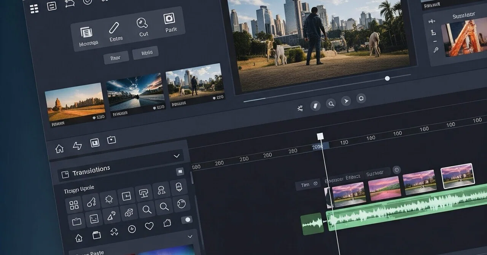Select the Cut tool
Viewport: 487px width, 255px height.
(x=143, y=27)
